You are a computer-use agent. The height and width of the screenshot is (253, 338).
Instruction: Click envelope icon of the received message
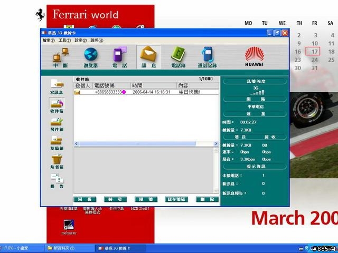(77, 92)
